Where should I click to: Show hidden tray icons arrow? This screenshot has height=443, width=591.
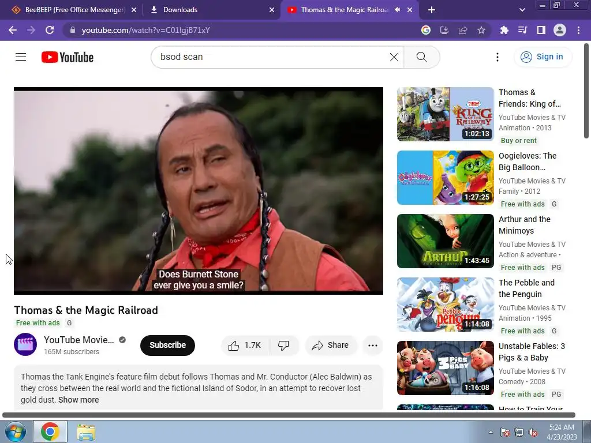491,432
